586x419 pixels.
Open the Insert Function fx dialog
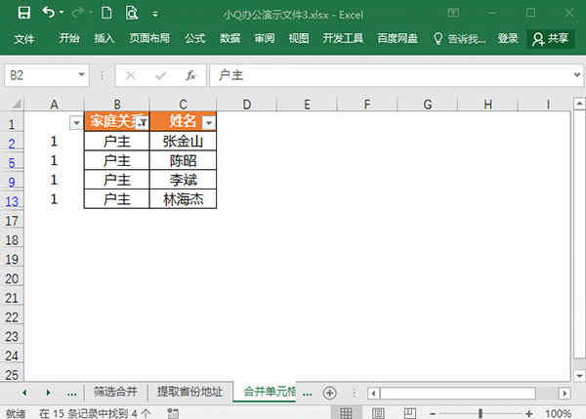pos(190,75)
